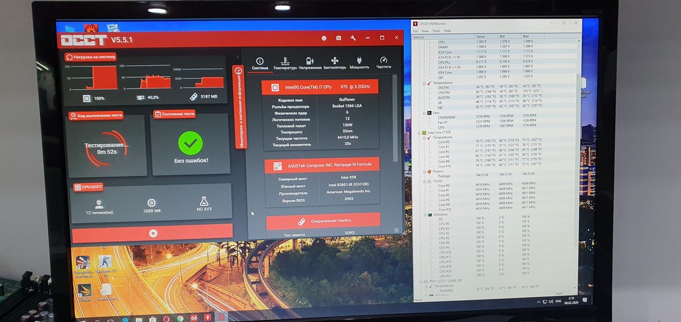Image resolution: width=681 pixels, height=322 pixels.
Task: Click the OCCT screenshot camera icon
Action: 339,38
